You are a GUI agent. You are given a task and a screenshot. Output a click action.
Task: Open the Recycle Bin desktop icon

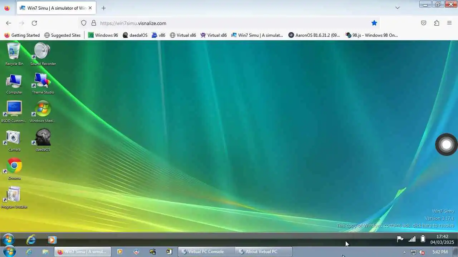pyautogui.click(x=14, y=54)
